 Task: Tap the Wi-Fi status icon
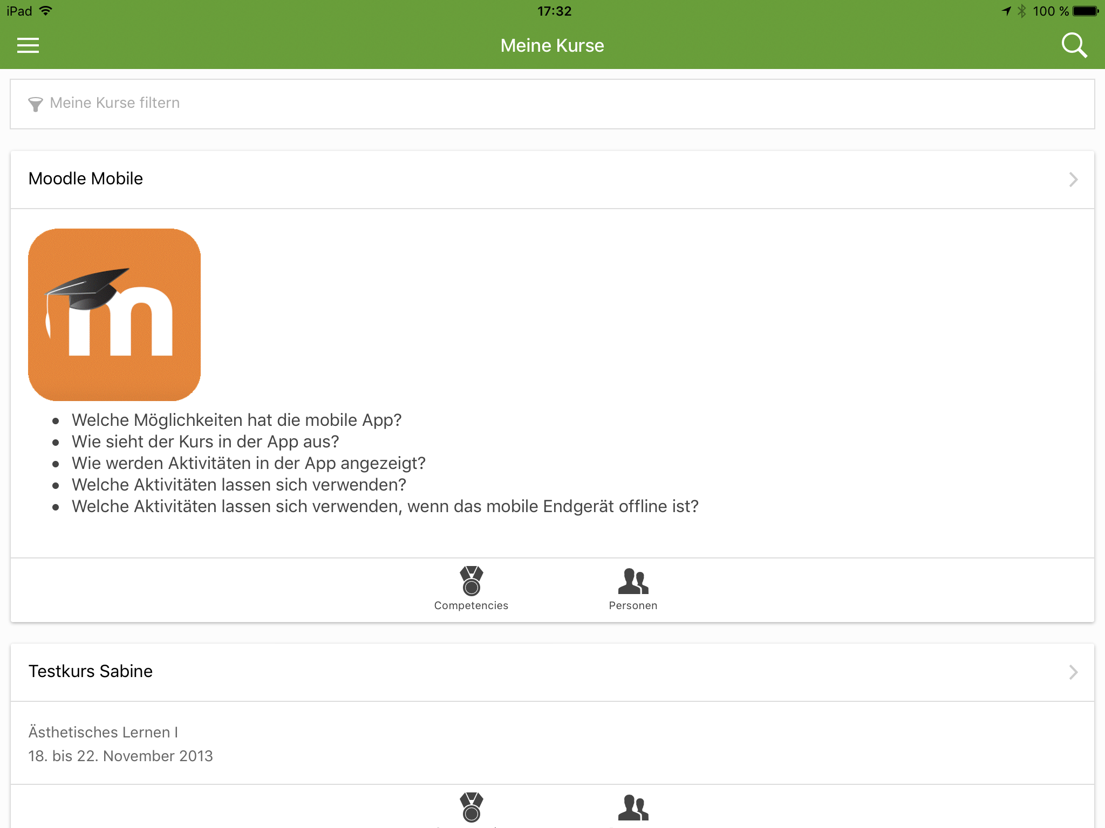click(x=46, y=11)
